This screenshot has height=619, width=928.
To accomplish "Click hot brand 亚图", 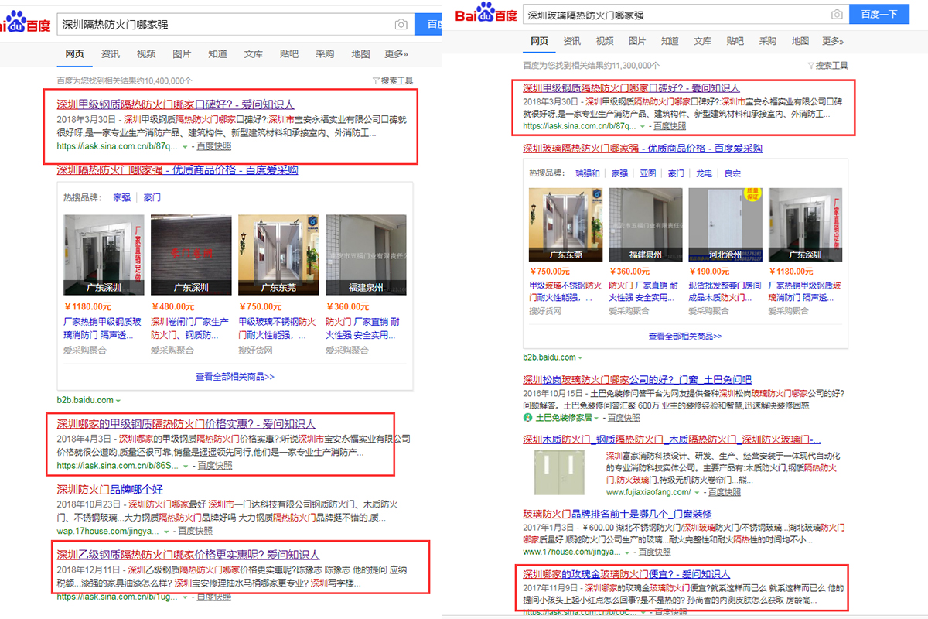I will point(649,173).
